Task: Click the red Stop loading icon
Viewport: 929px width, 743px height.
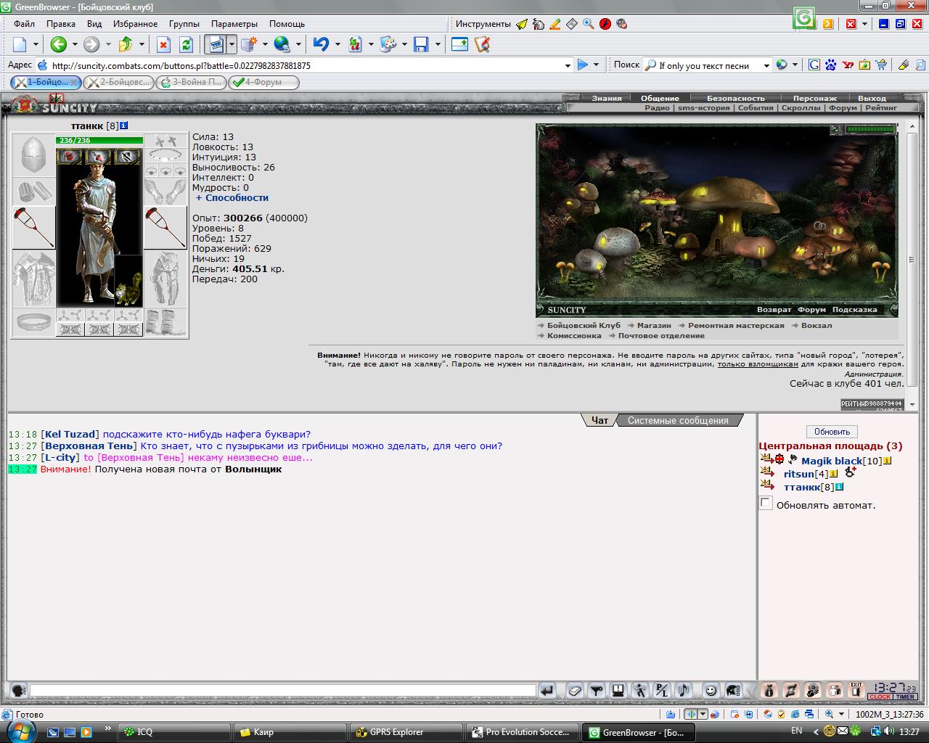Action: 164,44
